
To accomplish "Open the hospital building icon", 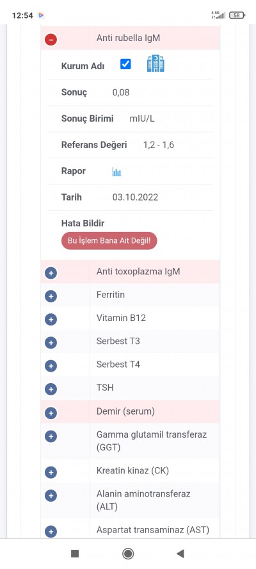I will [156, 63].
